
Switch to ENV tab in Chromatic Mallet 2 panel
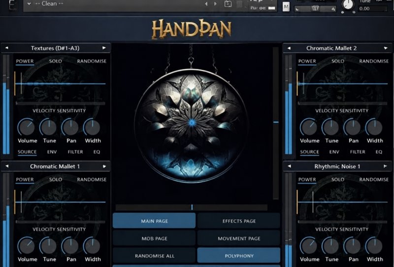coord(334,152)
